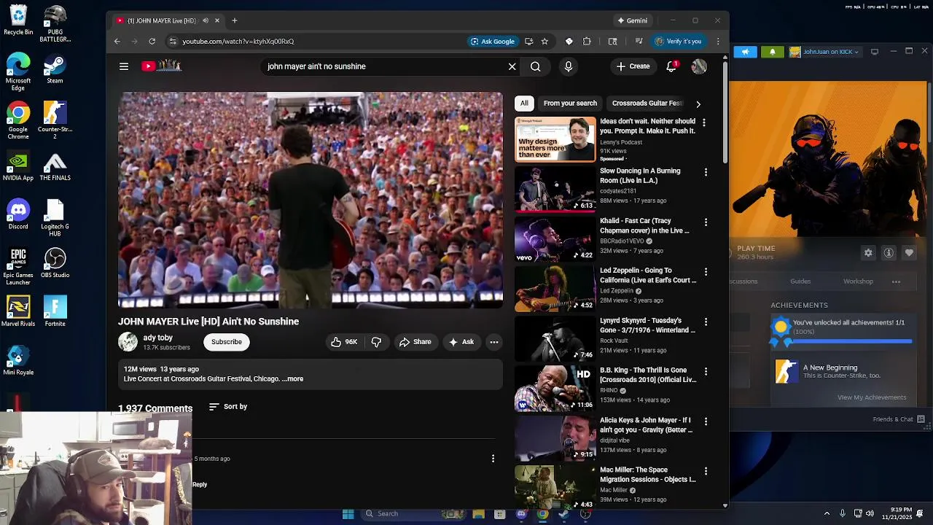Expand the JohnJuan on KICK account dropdown

point(825,52)
